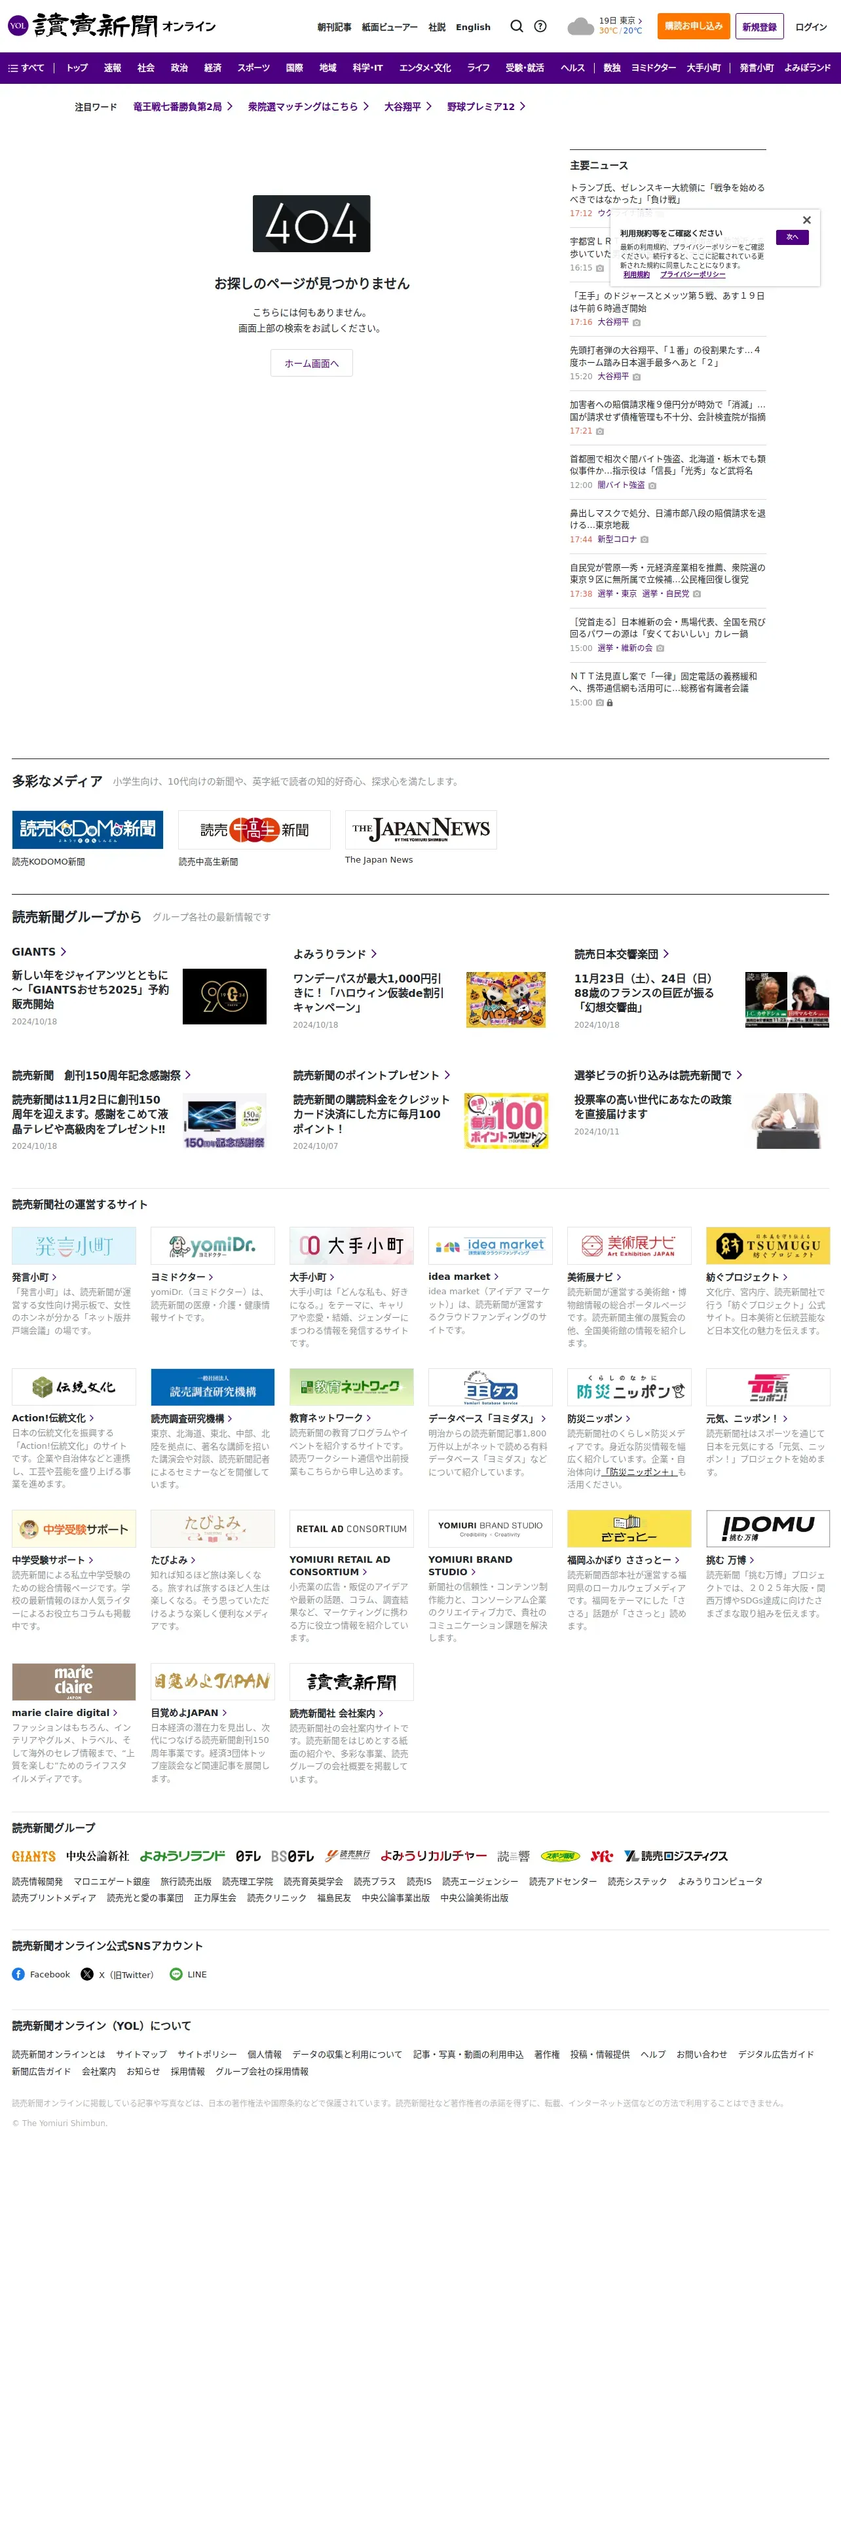Open the hamburger すべて menu
This screenshot has height=2523, width=841.
pos(26,67)
